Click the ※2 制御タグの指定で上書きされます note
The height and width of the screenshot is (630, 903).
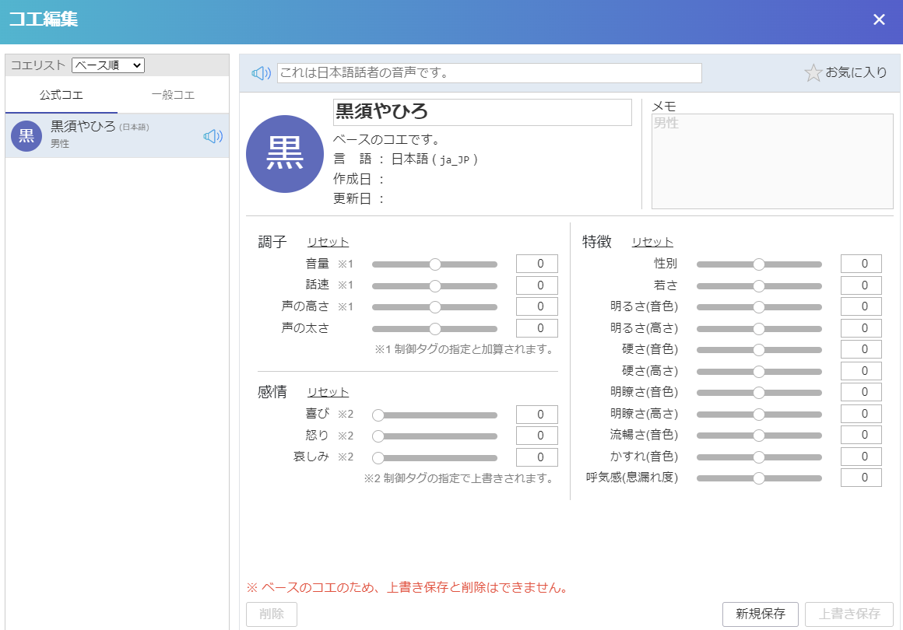click(459, 478)
